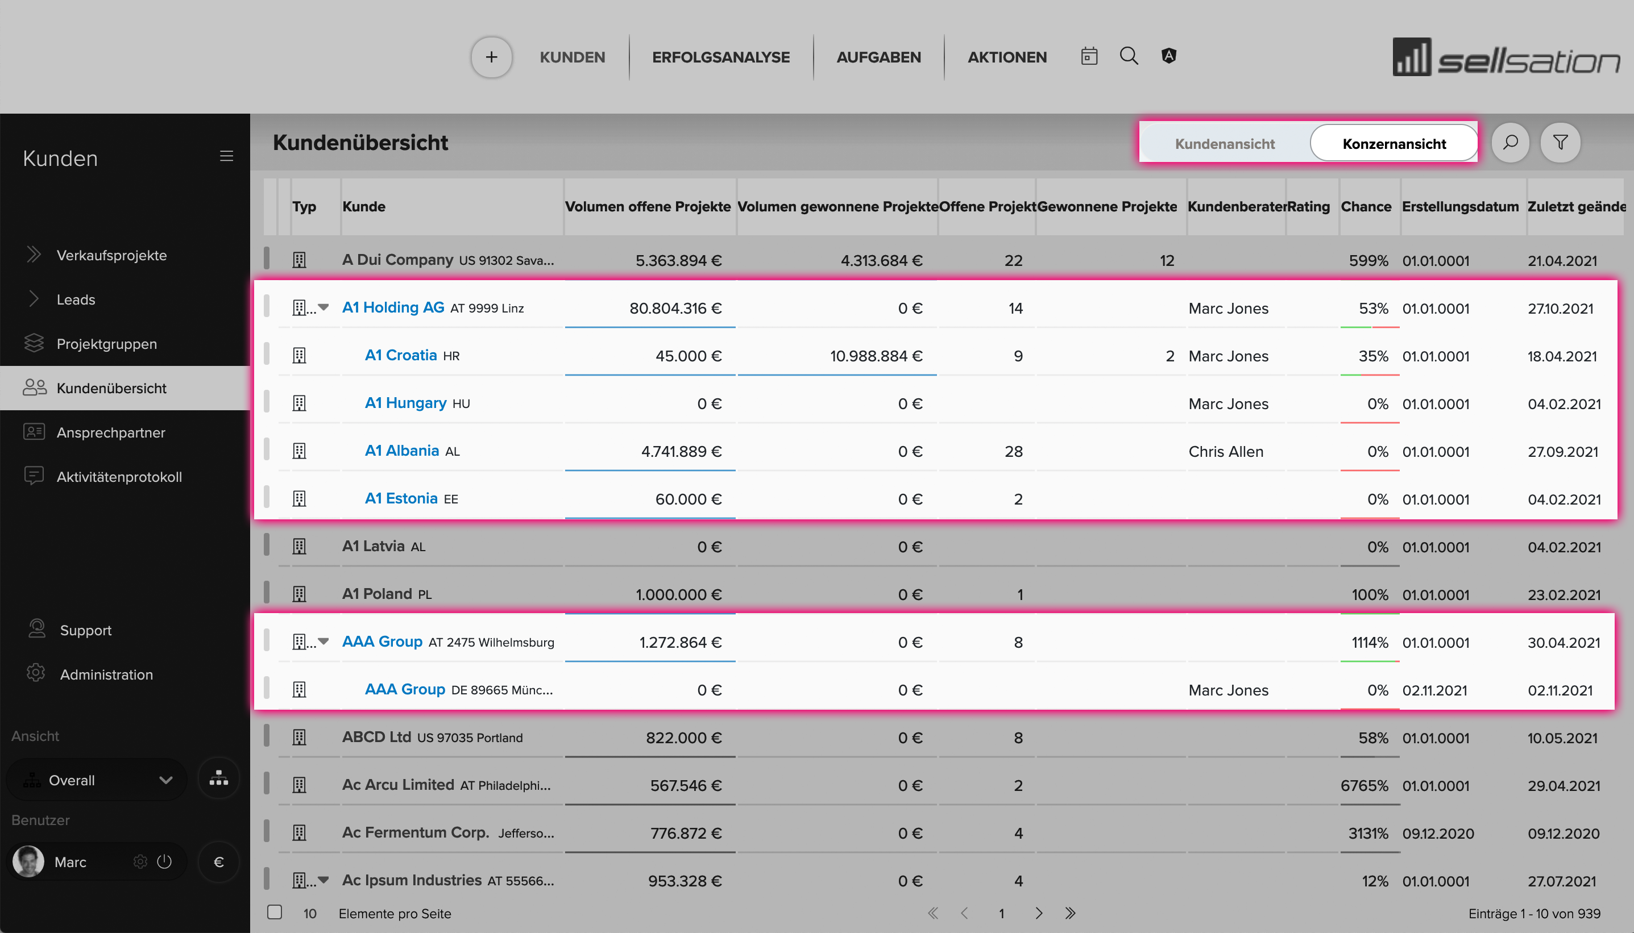Click the sellsation logo

click(1507, 57)
